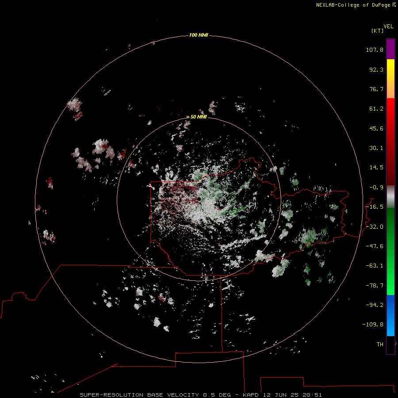Click the 76.7 velocity scale value
Viewport: 398px width, 398px height.
tap(376, 89)
